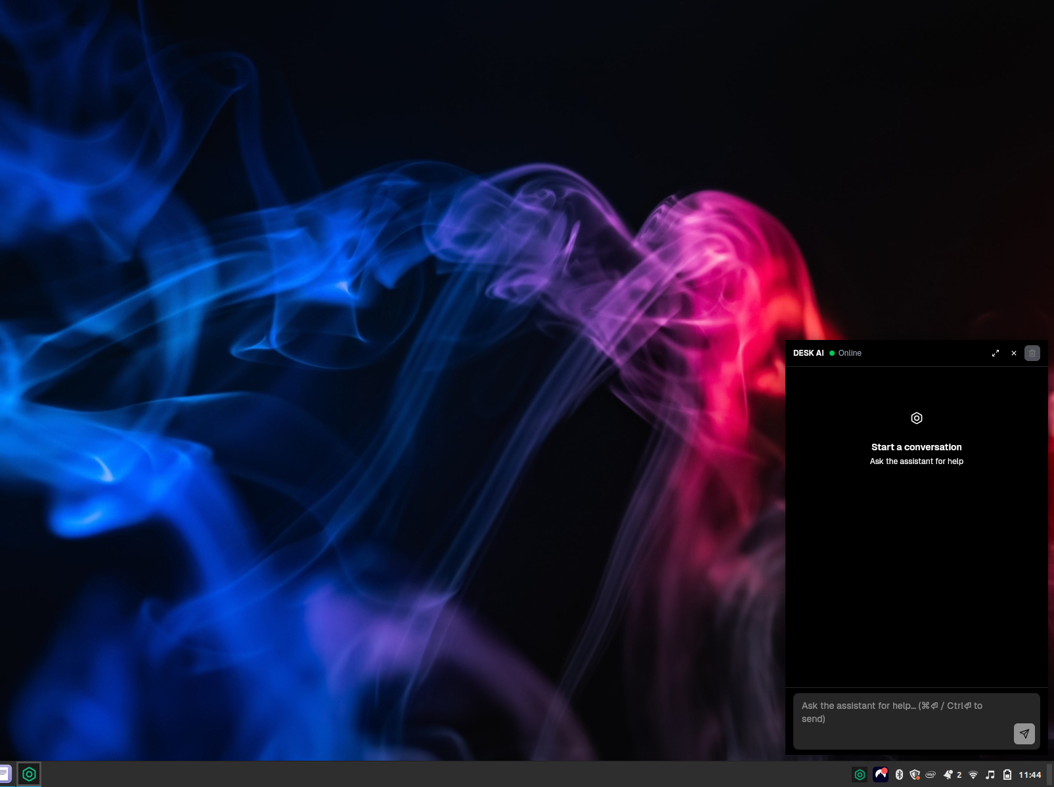Open notifications via the bell icon
Viewport: 1054px width, 787px height.
coord(948,775)
